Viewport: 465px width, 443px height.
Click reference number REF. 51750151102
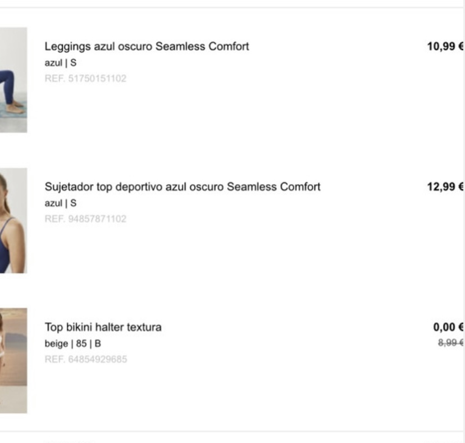pos(85,79)
